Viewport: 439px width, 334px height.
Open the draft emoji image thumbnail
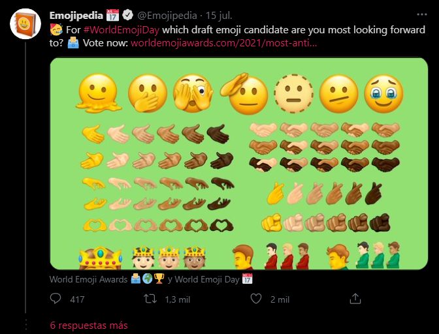point(238,163)
